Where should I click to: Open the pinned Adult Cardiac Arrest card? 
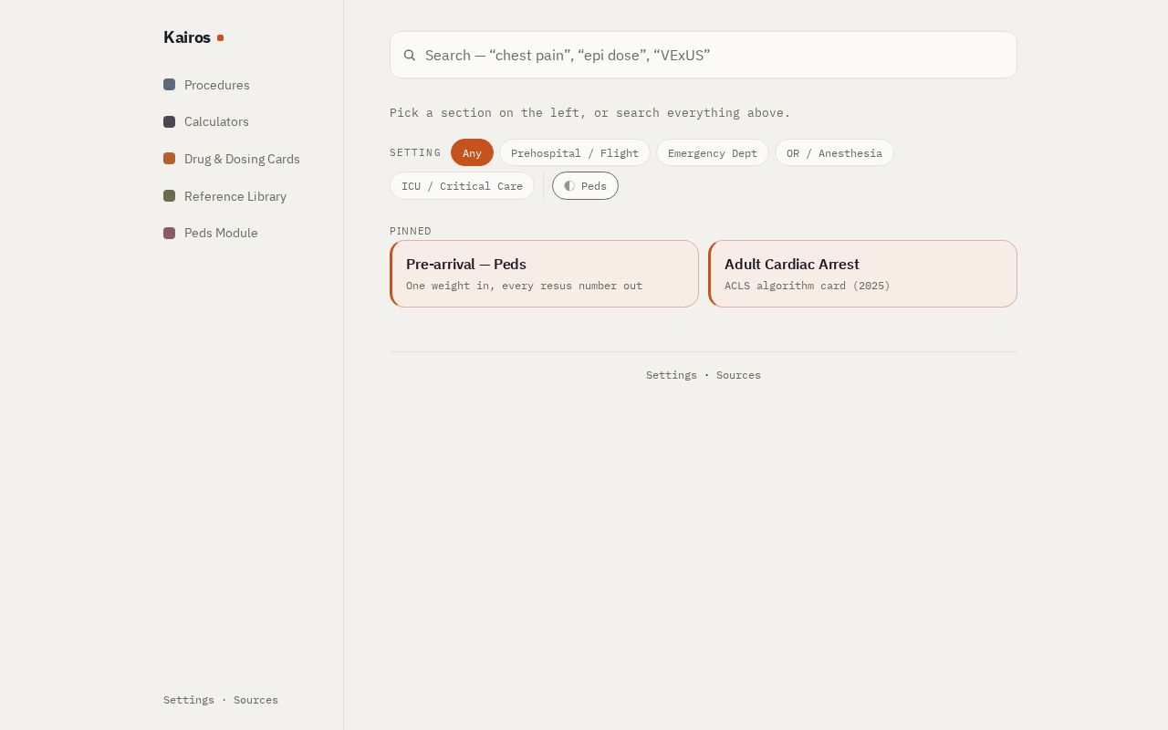[862, 274]
